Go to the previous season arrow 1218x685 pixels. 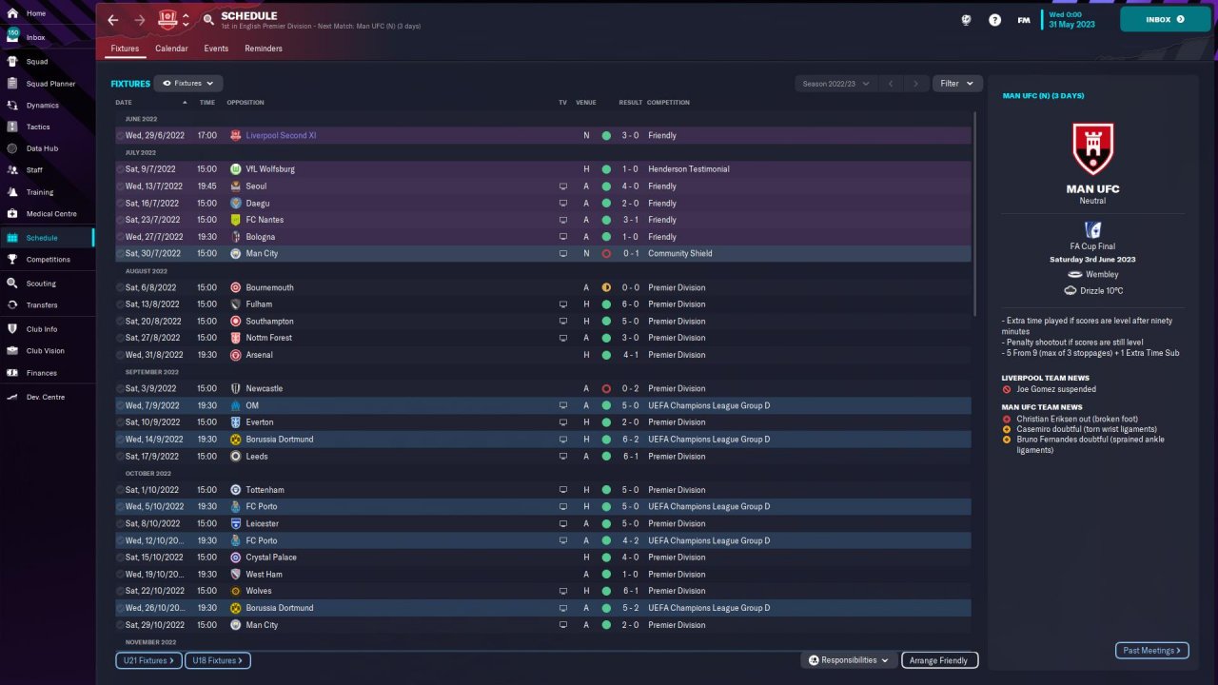point(891,84)
